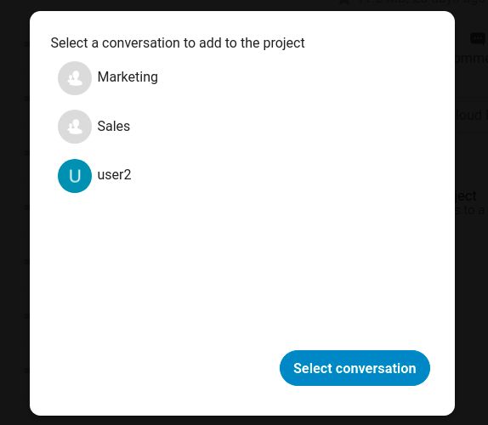Image resolution: width=488 pixels, height=425 pixels.
Task: Open the dimmed comments speech-bubble icon
Action: coord(478,39)
